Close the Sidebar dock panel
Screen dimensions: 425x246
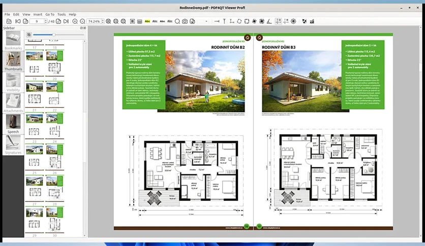click(x=84, y=28)
